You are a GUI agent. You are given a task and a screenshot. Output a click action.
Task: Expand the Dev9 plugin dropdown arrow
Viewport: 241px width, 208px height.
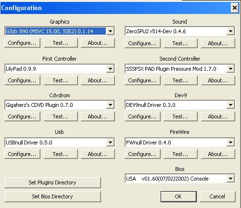(x=230, y=105)
